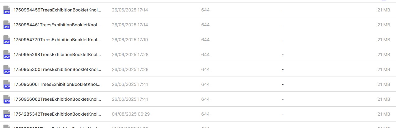Select the file name 1750956062TreesExhibitionBookletKnol...
Image resolution: width=396 pixels, height=128 pixels.
pyautogui.click(x=57, y=99)
